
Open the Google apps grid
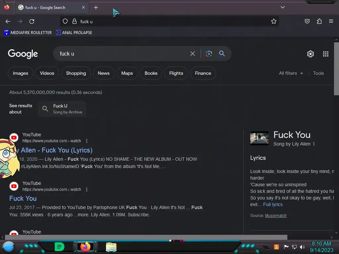(x=326, y=54)
